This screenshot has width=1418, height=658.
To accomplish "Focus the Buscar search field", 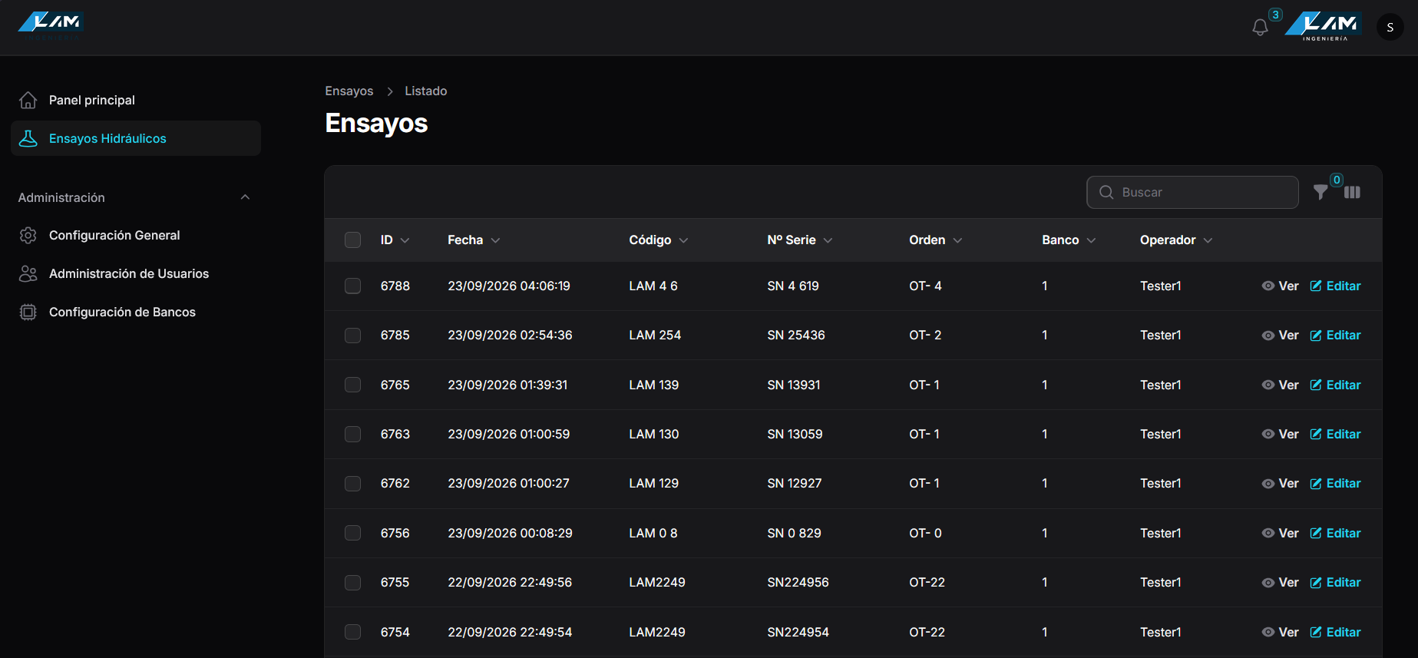I will 1192,192.
